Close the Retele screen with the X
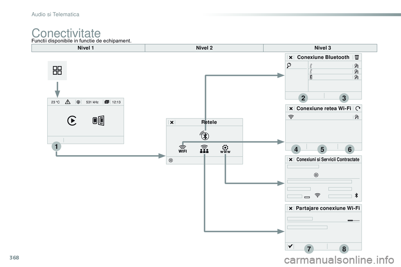The width and height of the screenshot is (401, 267). click(172, 122)
